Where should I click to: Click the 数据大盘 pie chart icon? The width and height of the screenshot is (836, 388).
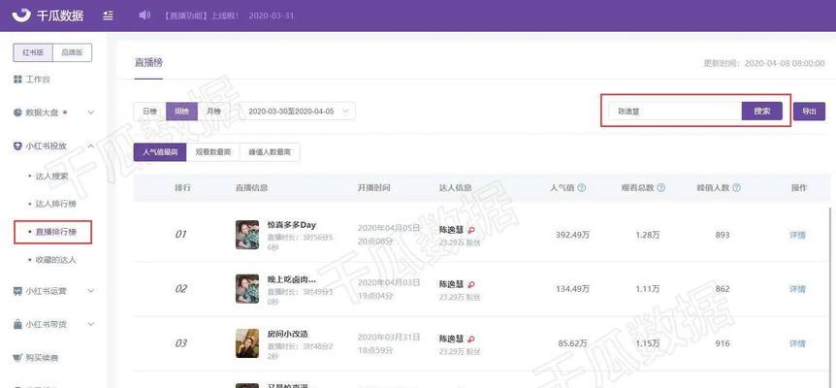[x=17, y=113]
